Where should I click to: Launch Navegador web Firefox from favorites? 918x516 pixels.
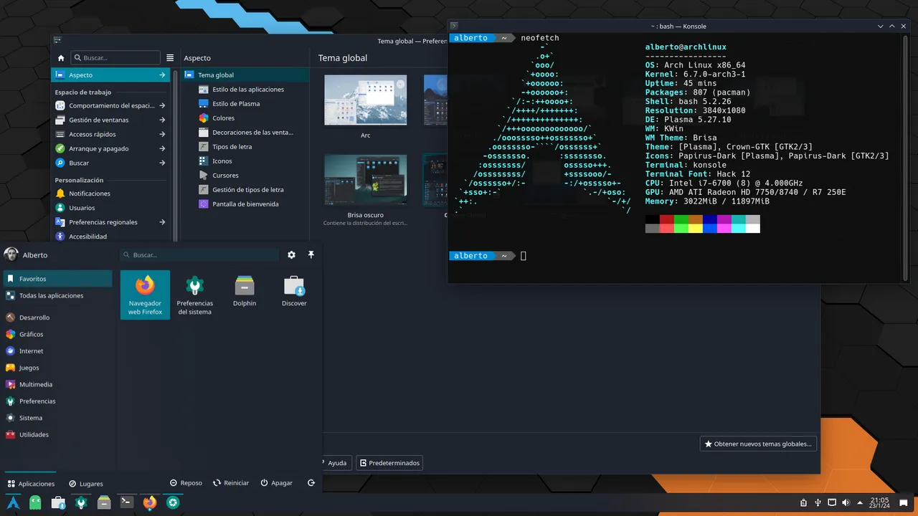(x=145, y=295)
